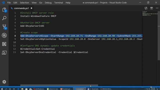
Task: Open Mail app from taskbar
Action: pos(30,89)
